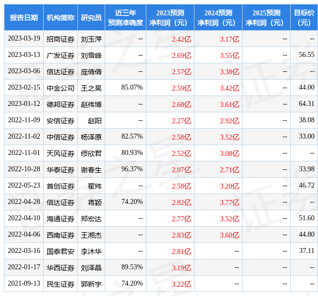
Task: Click the 96.37% accuracy value
Action: 132,169
